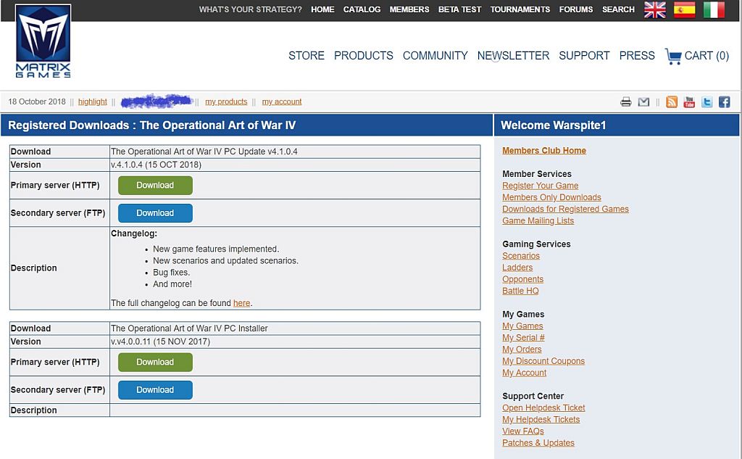Open TOURNAMENTS in top bar
The height and width of the screenshot is (459, 742).
pyautogui.click(x=520, y=9)
